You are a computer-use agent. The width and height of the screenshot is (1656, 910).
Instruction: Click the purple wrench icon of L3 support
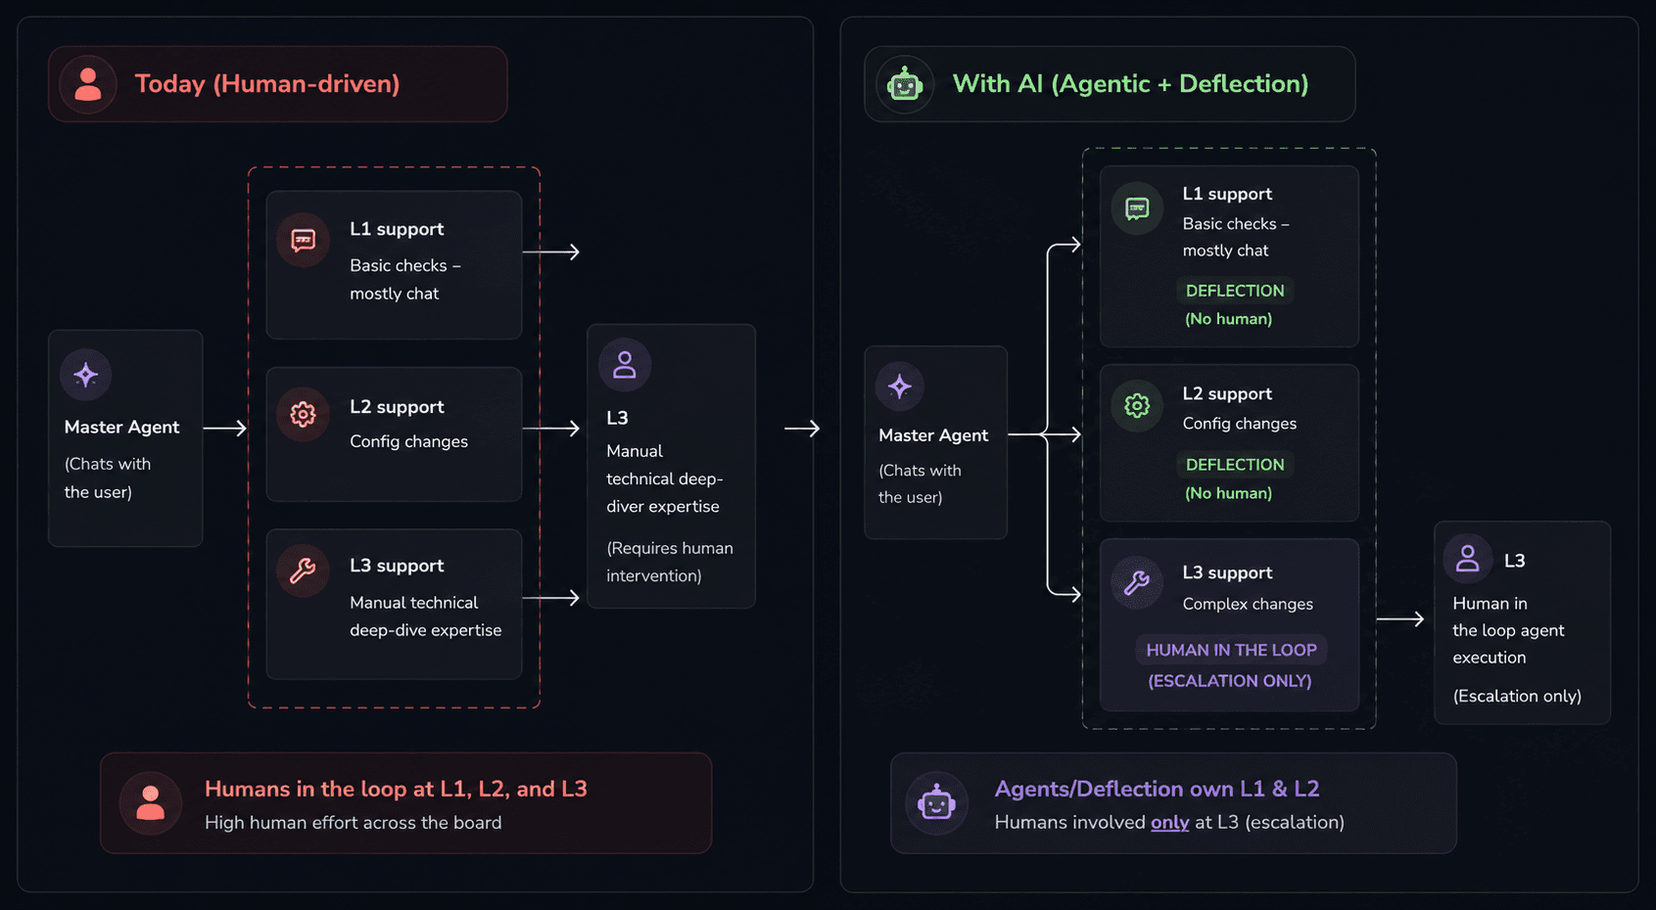[x=1137, y=583]
